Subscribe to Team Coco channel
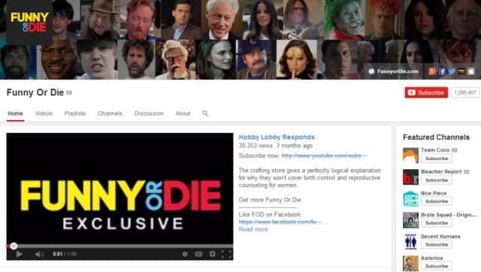Image resolution: width=481 pixels, height=272 pixels. (437, 159)
